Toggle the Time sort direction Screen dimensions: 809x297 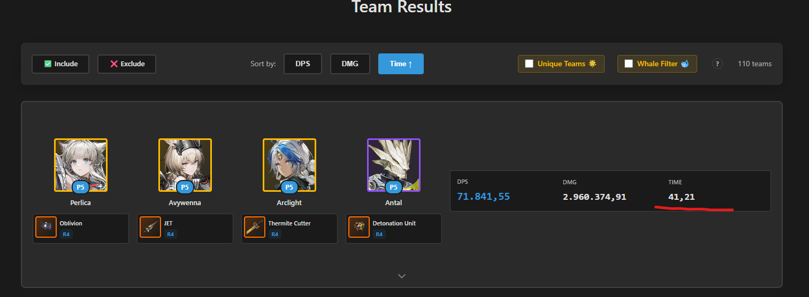click(x=401, y=64)
